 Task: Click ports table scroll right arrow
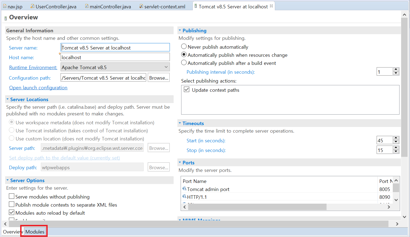point(389,207)
